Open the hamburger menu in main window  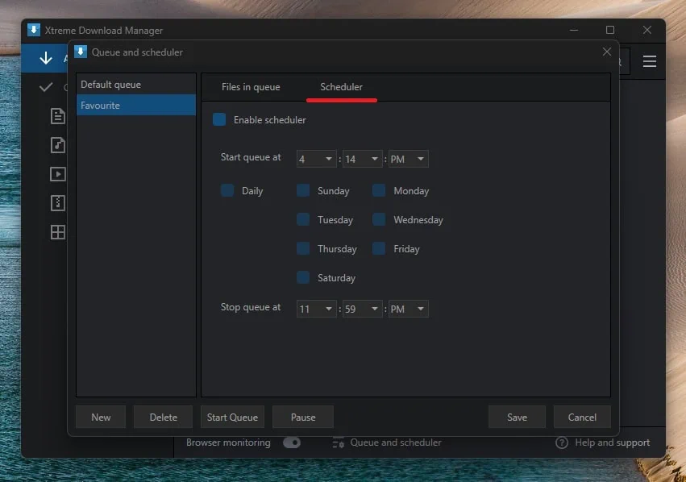[649, 61]
